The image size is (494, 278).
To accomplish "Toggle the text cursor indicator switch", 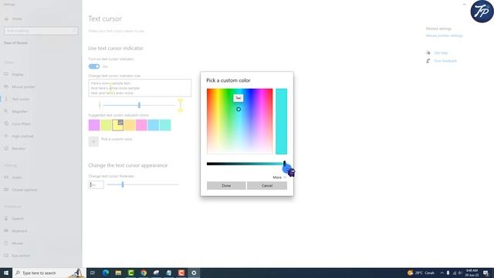I will pyautogui.click(x=94, y=66).
